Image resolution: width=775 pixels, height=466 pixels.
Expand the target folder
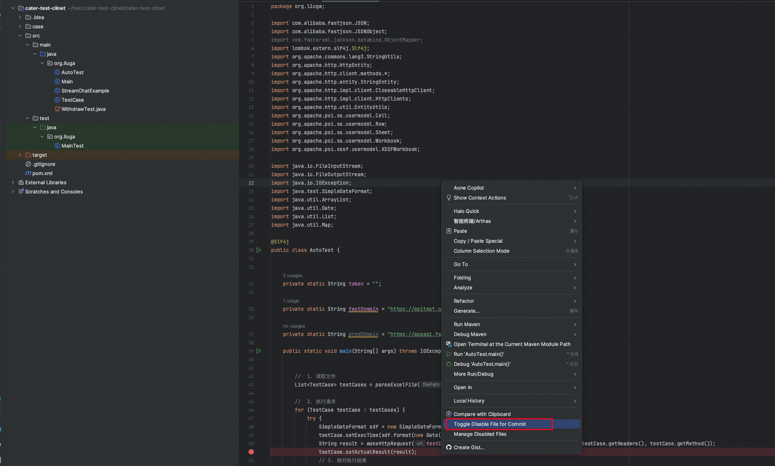click(20, 155)
